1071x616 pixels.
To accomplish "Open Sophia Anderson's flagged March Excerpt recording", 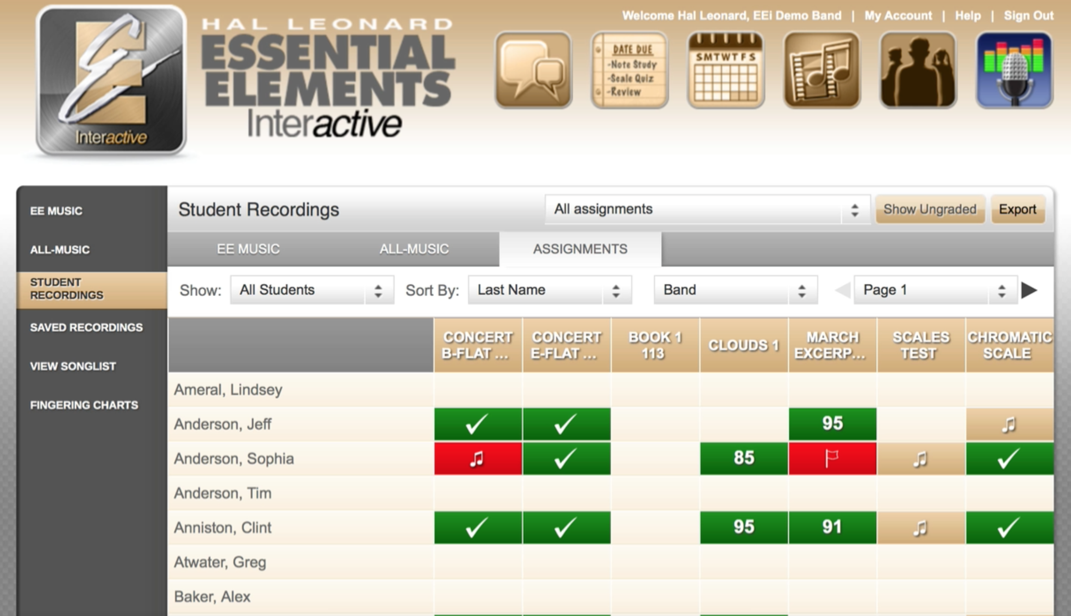I will pos(831,458).
